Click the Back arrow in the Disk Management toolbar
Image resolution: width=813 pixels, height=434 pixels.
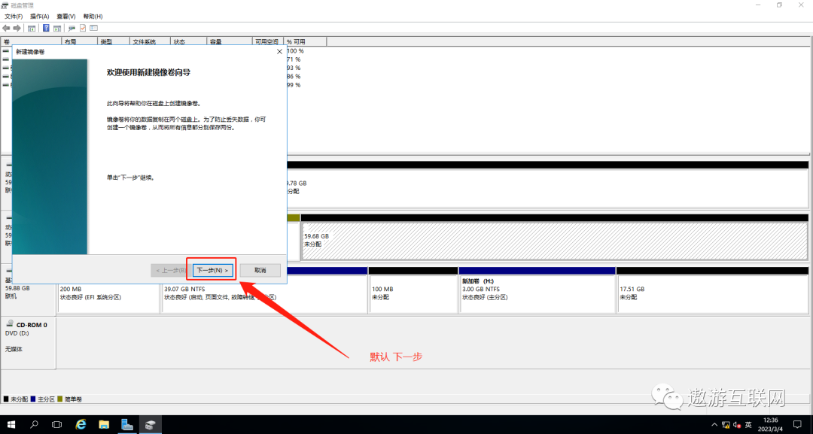click(x=6, y=28)
